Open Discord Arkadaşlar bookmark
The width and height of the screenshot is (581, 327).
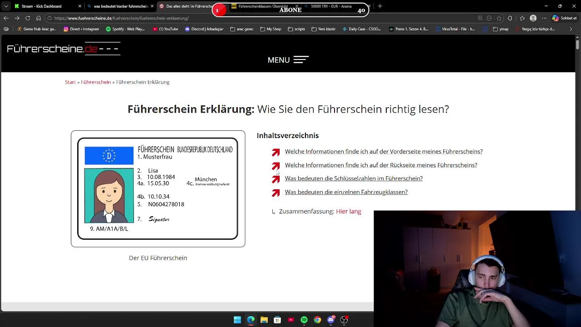204,29
